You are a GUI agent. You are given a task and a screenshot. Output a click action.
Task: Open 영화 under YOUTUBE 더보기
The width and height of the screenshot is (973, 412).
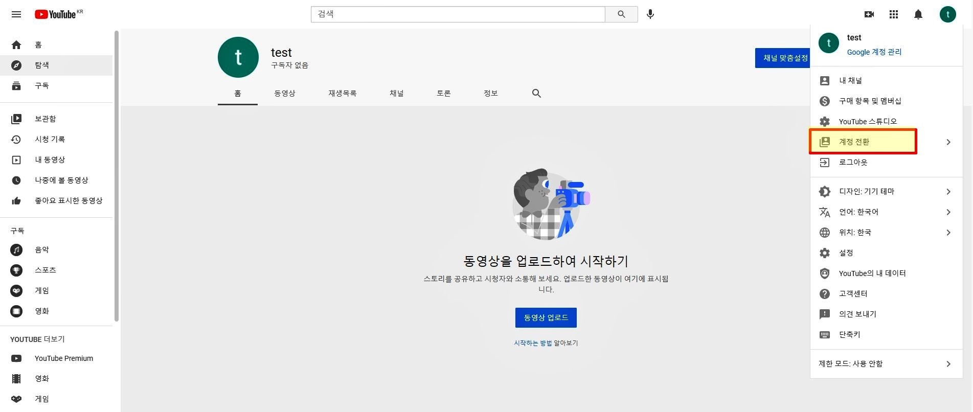[56, 379]
